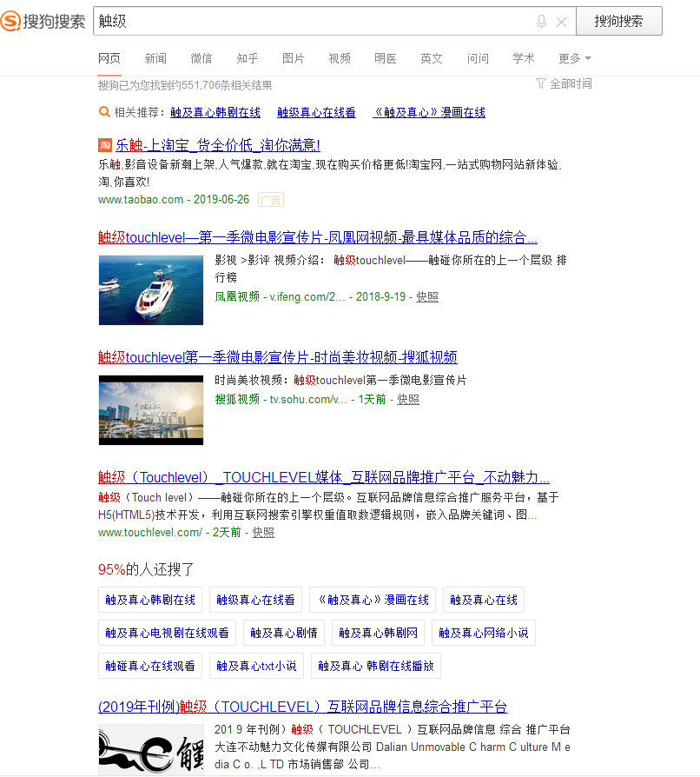Screen dimensions: 700x777
Task: Click the Taobao 淘 ad icon
Action: click(x=105, y=144)
